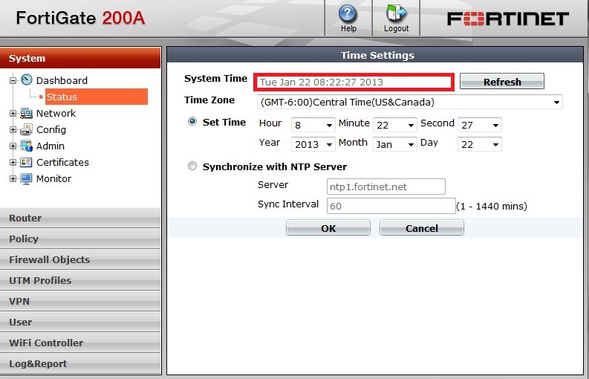This screenshot has height=379, width=589.
Task: Select the Certificates tree label
Action: click(x=62, y=163)
